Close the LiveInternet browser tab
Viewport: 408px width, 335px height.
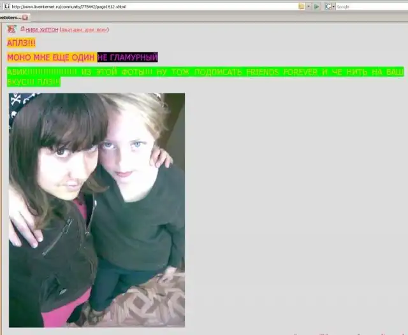25,17
